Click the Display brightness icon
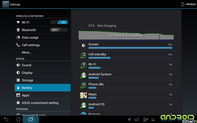The image size is (197, 123). (18, 73)
